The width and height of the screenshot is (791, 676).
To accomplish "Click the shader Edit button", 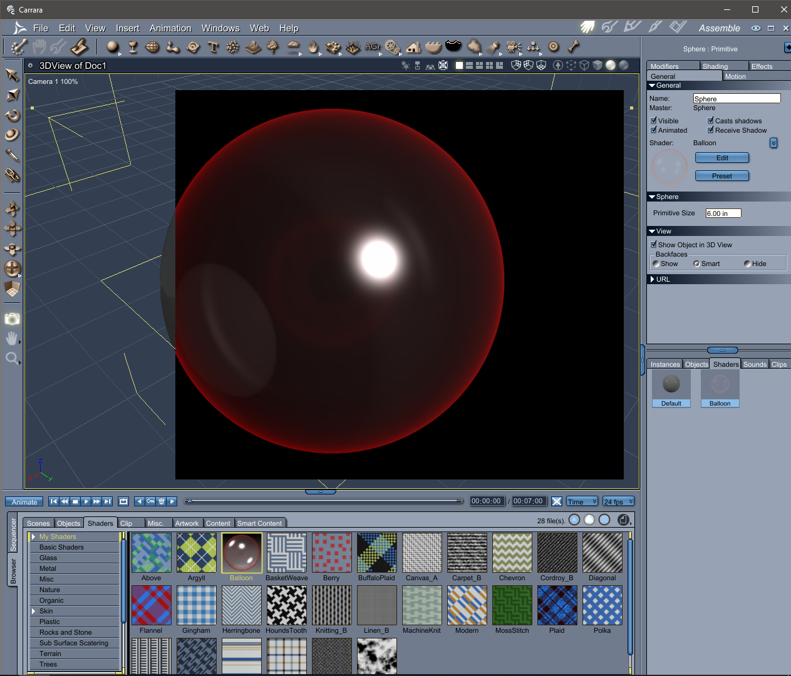I will pos(722,158).
